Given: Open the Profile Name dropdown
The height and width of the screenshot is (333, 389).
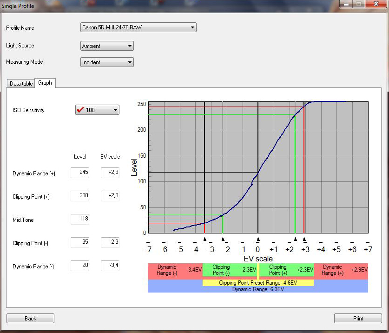Looking at the screenshot, I should click(x=138, y=27).
